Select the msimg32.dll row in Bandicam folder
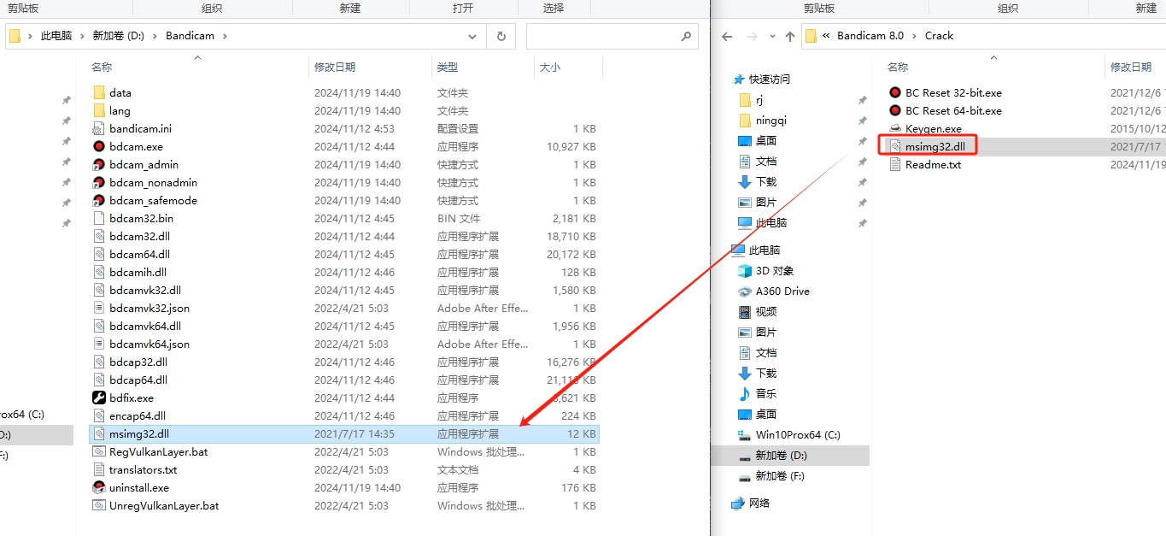 coord(344,433)
